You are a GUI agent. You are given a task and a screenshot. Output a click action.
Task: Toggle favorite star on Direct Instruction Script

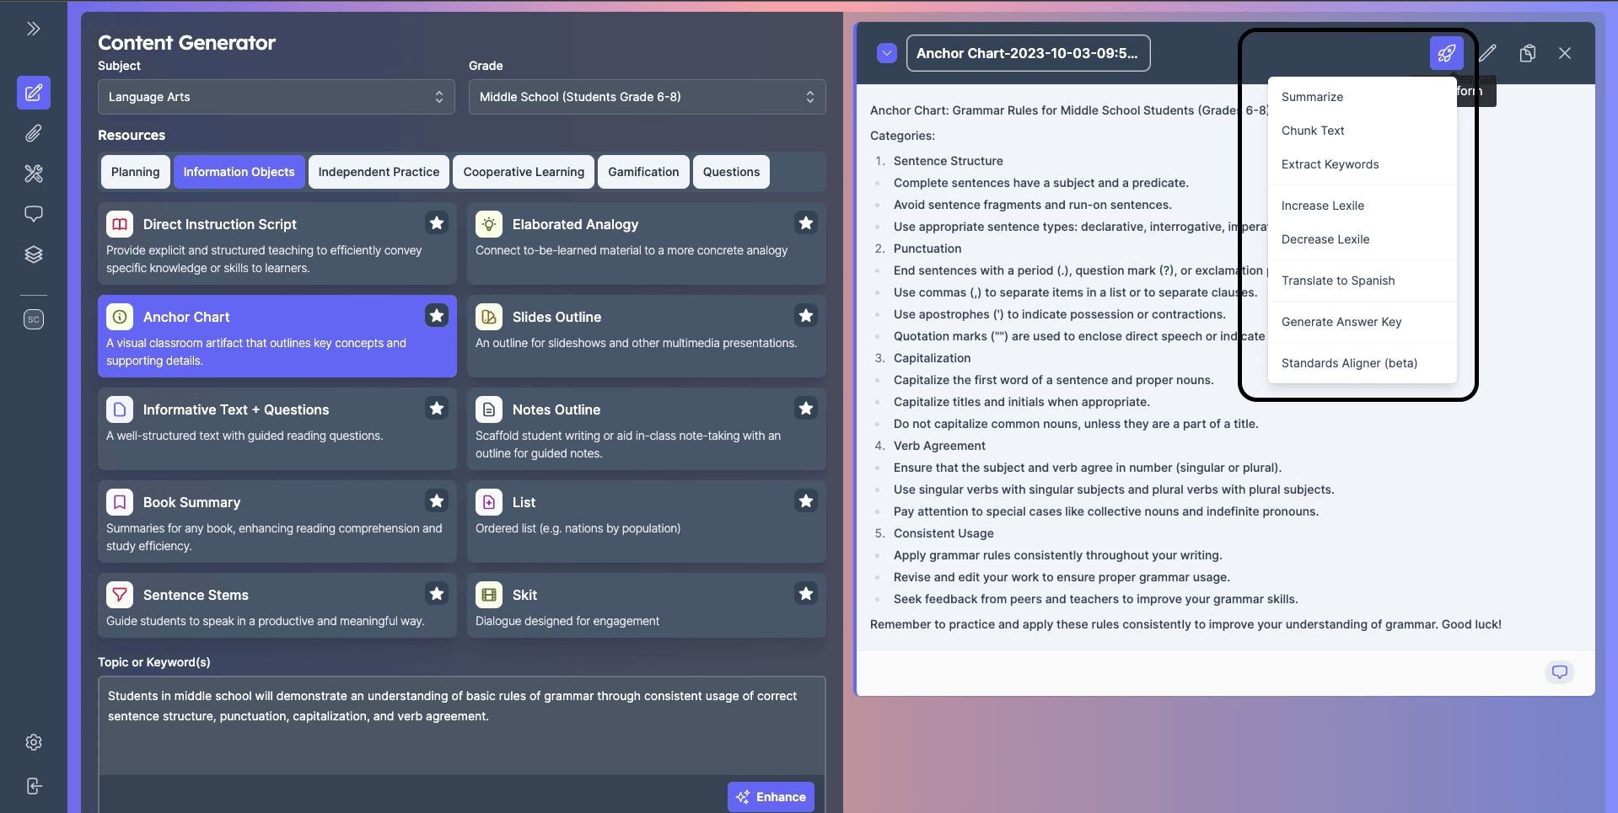437,223
